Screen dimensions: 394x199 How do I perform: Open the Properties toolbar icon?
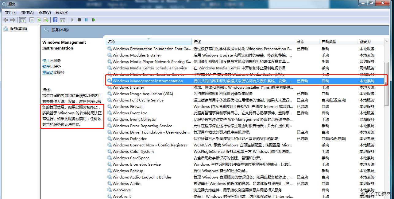point(32,20)
